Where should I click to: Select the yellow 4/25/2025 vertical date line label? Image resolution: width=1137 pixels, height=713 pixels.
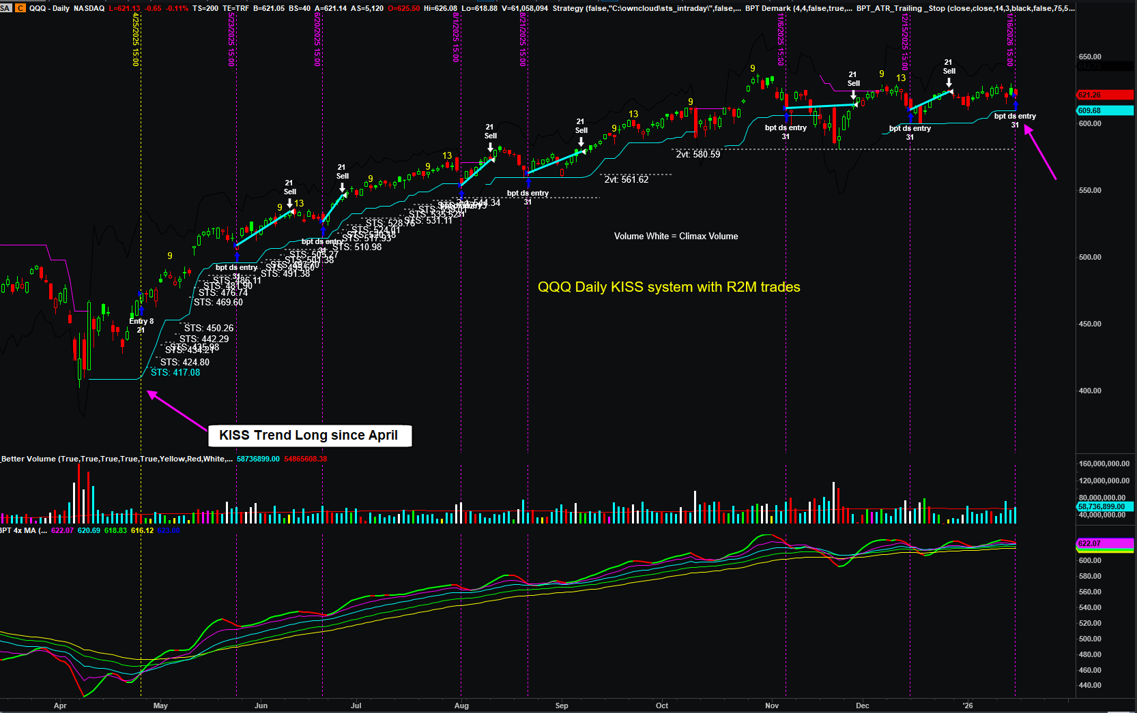(x=136, y=40)
